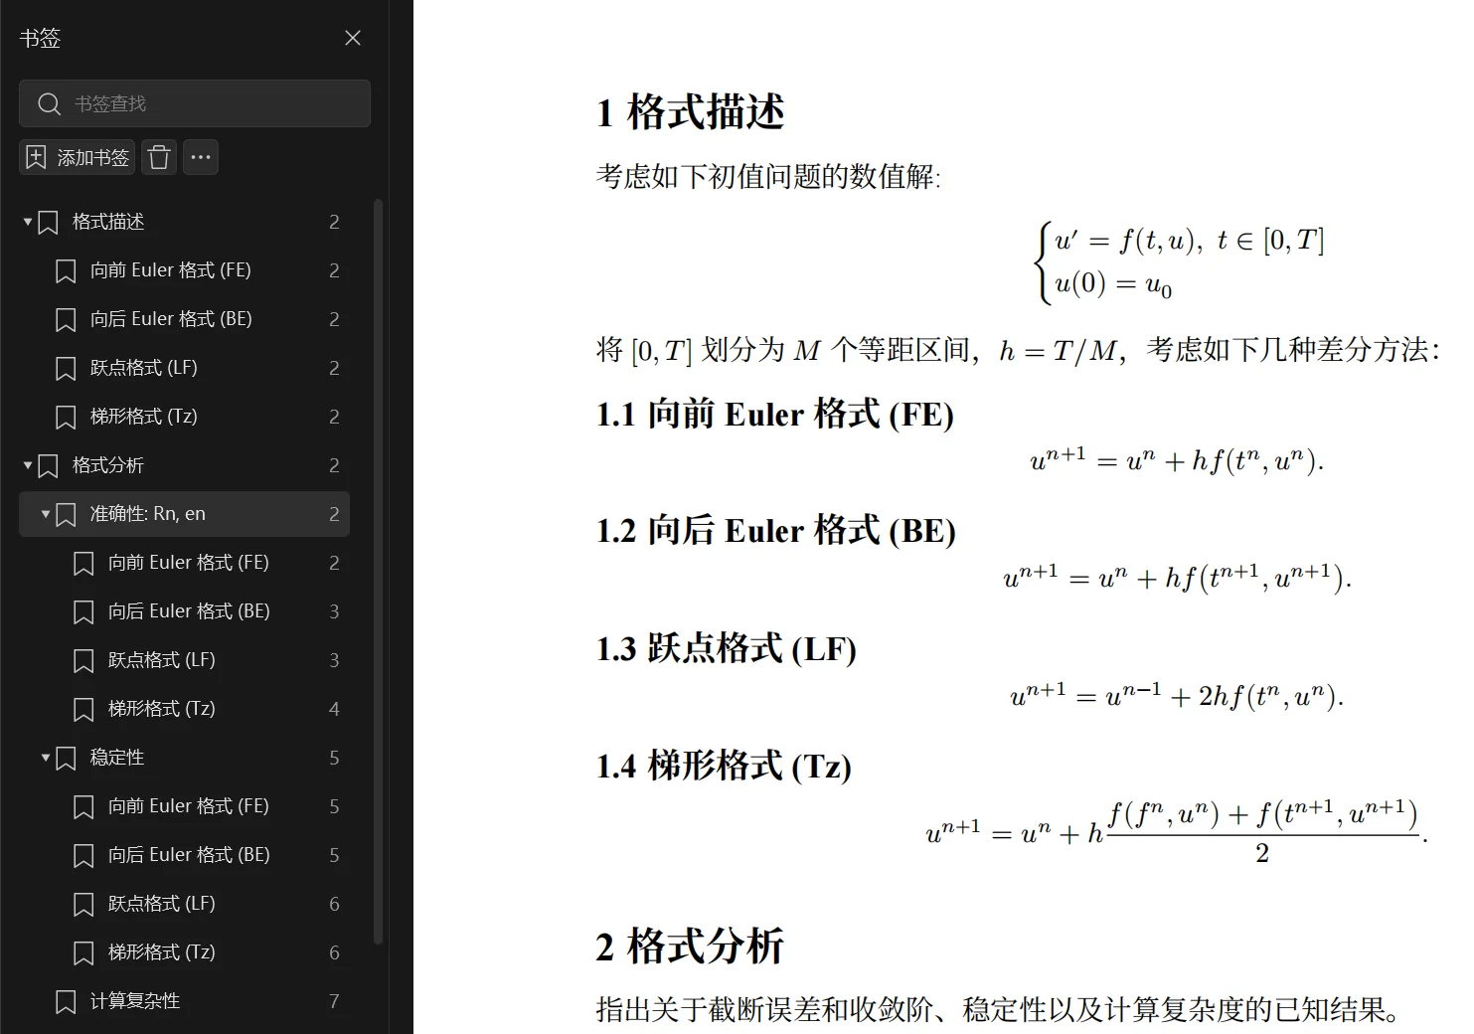Collapse the 格式描述 bookmark group
The image size is (1474, 1034).
point(28,222)
